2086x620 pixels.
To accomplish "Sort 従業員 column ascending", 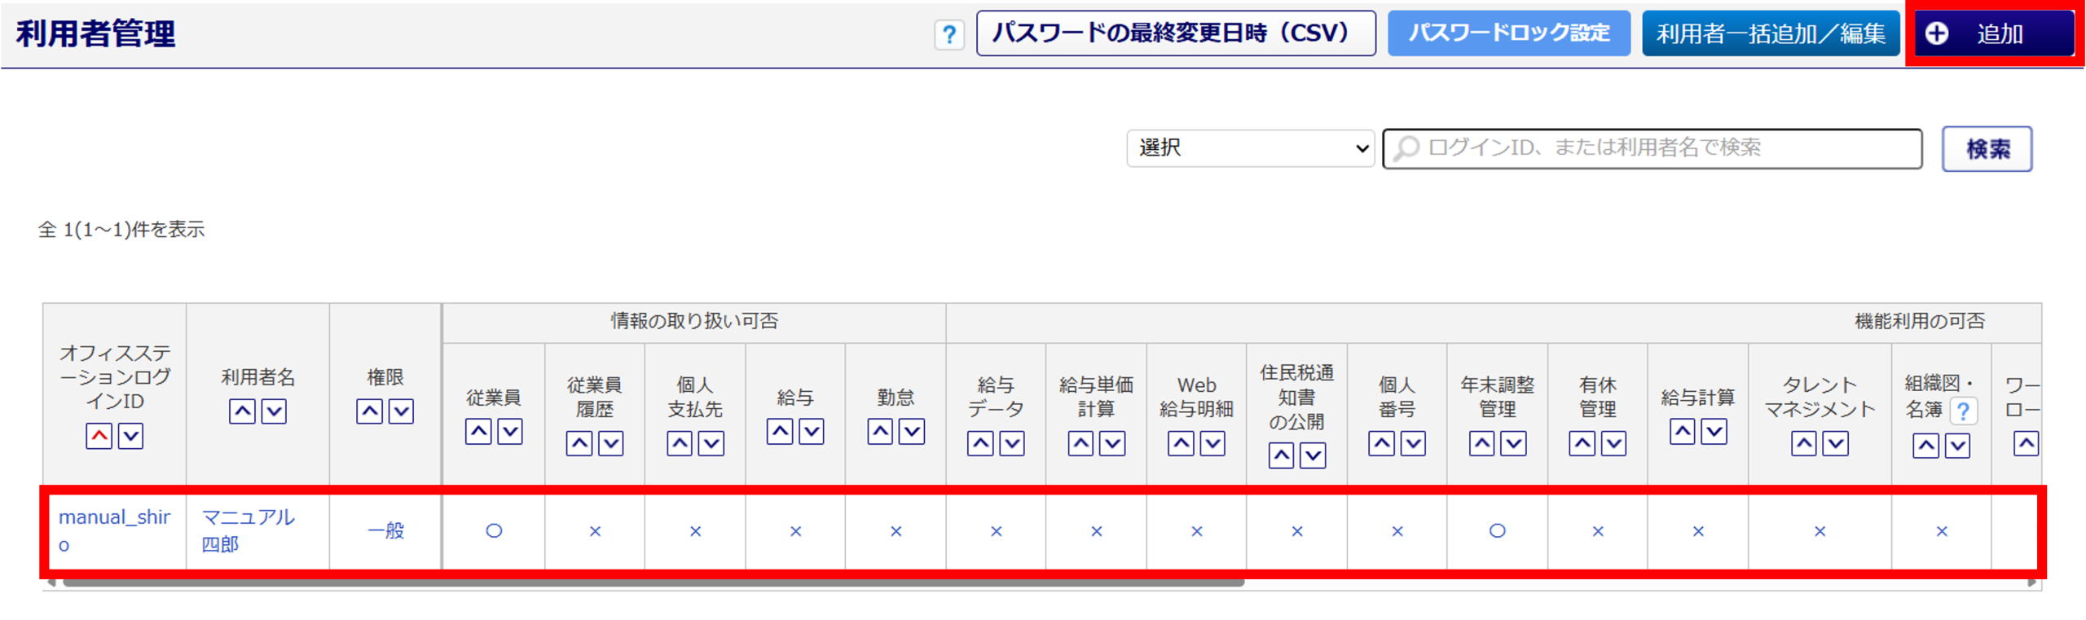I will pyautogui.click(x=478, y=431).
